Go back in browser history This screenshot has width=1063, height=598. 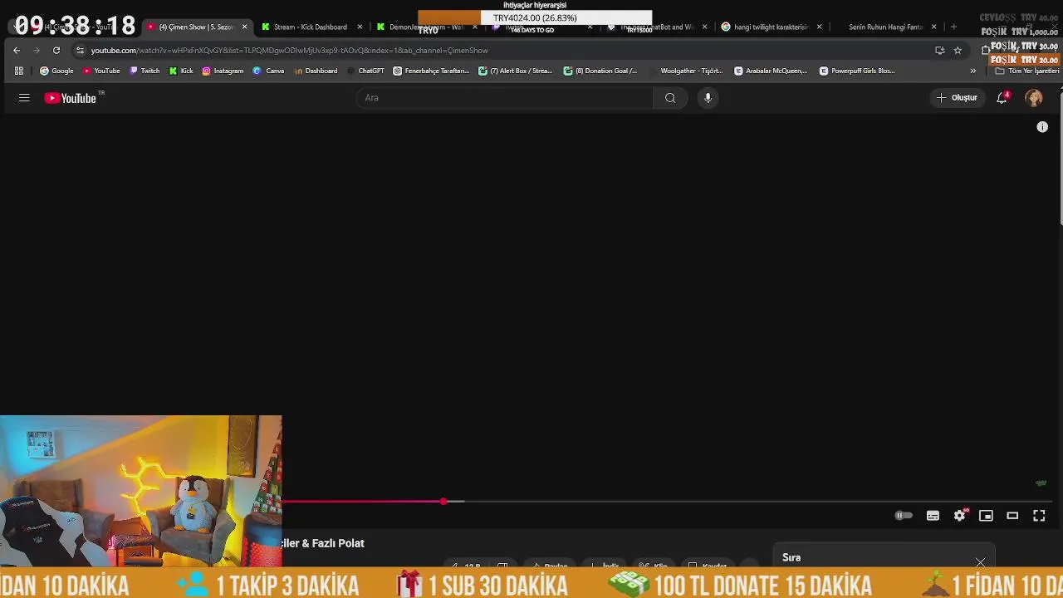tap(17, 50)
